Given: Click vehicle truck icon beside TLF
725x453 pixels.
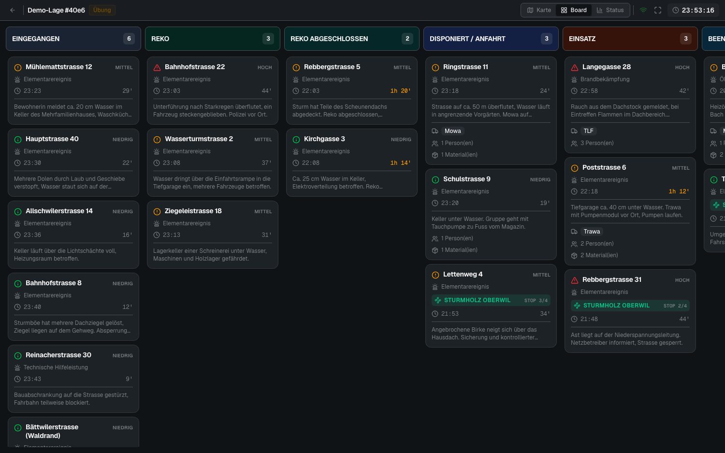Looking at the screenshot, I should (x=574, y=131).
